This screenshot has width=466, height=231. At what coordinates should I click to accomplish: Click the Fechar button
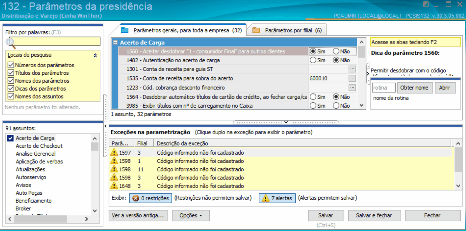[432, 215]
